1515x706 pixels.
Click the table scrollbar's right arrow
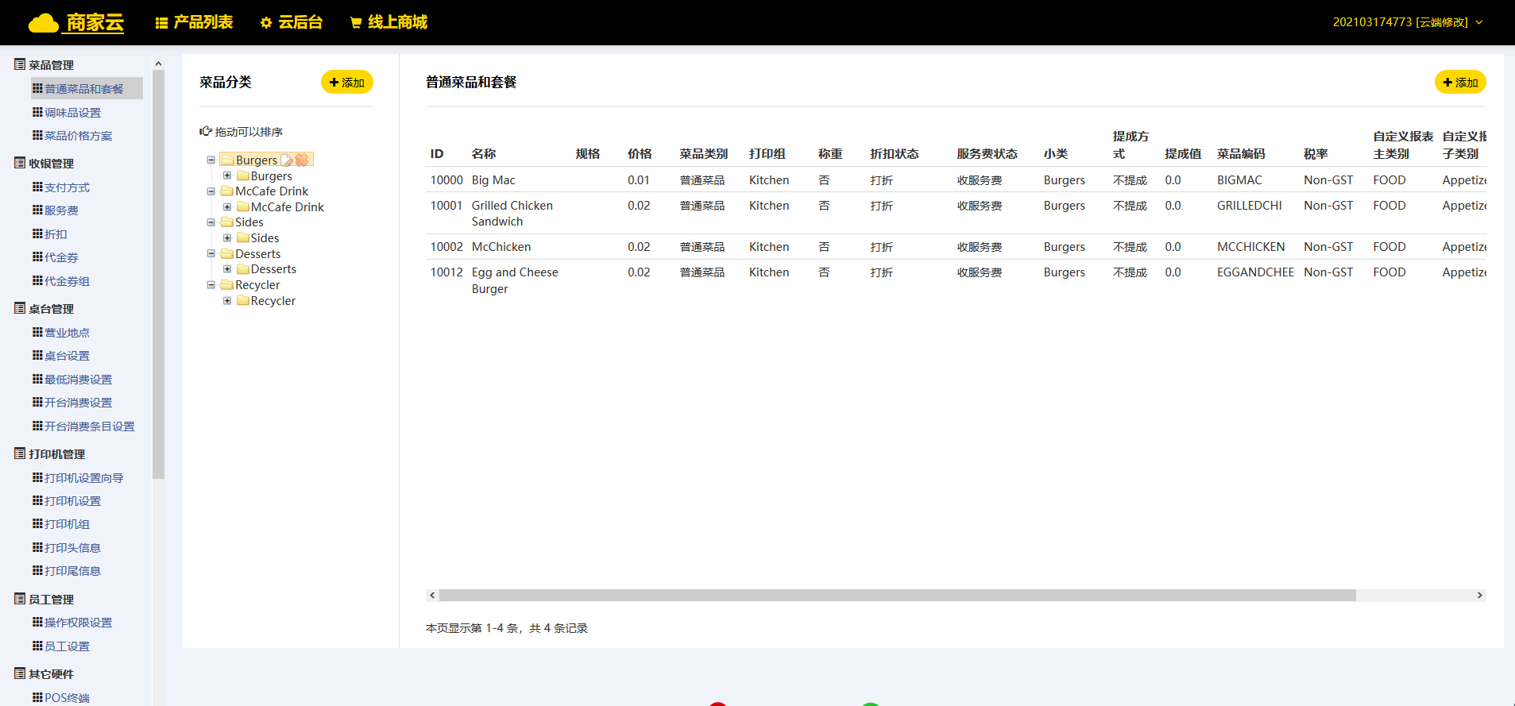coord(1479,596)
